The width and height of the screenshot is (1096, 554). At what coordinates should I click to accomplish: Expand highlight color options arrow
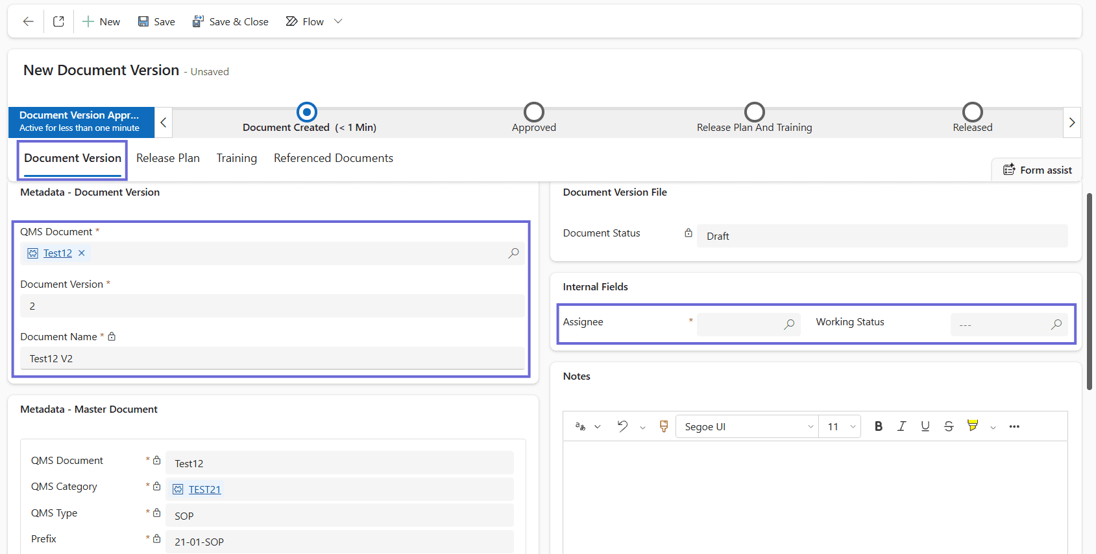993,427
